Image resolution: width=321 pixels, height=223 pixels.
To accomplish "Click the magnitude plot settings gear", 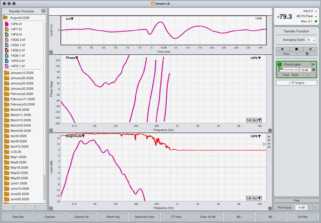I will [x=270, y=208].
